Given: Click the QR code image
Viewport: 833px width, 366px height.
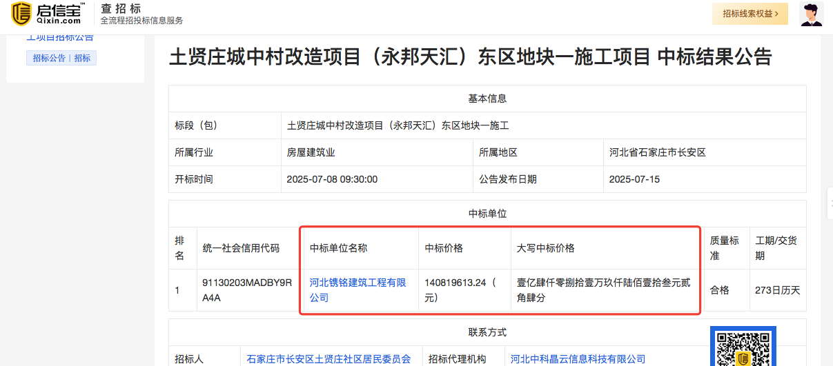Looking at the screenshot, I should (743, 348).
